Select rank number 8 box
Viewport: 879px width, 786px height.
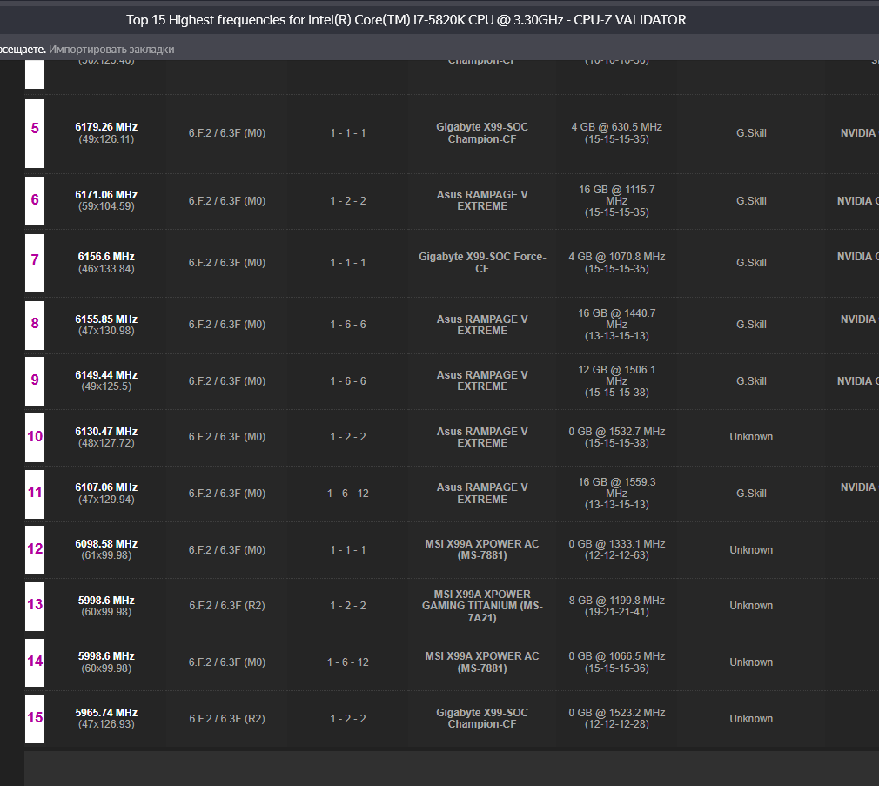point(35,325)
